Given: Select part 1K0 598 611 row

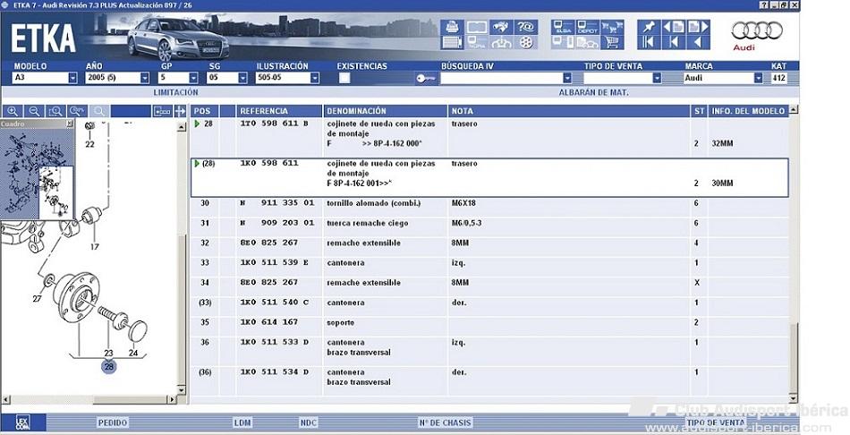Looking at the screenshot, I should point(489,177).
